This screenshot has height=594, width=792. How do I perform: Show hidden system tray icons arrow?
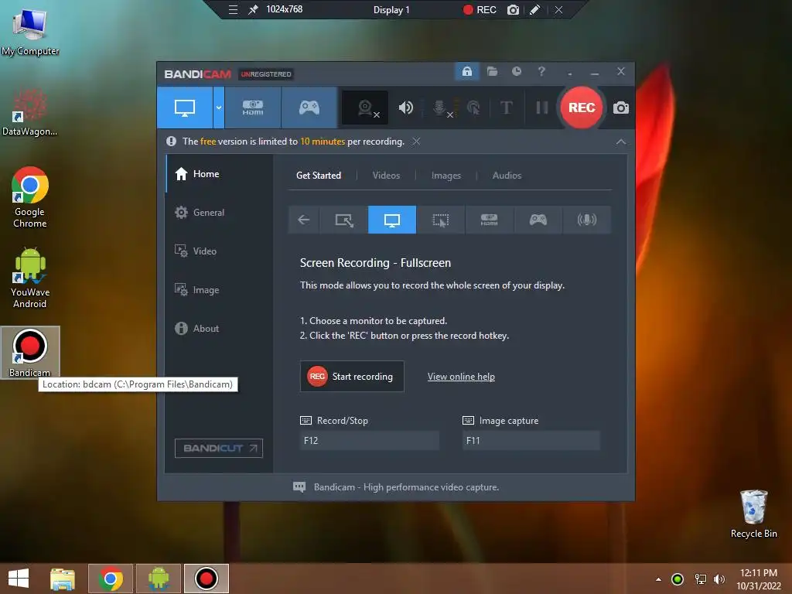pos(658,579)
